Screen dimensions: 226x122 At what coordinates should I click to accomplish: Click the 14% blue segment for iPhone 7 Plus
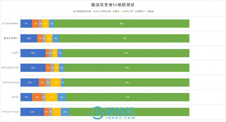pyautogui.click(x=32, y=112)
